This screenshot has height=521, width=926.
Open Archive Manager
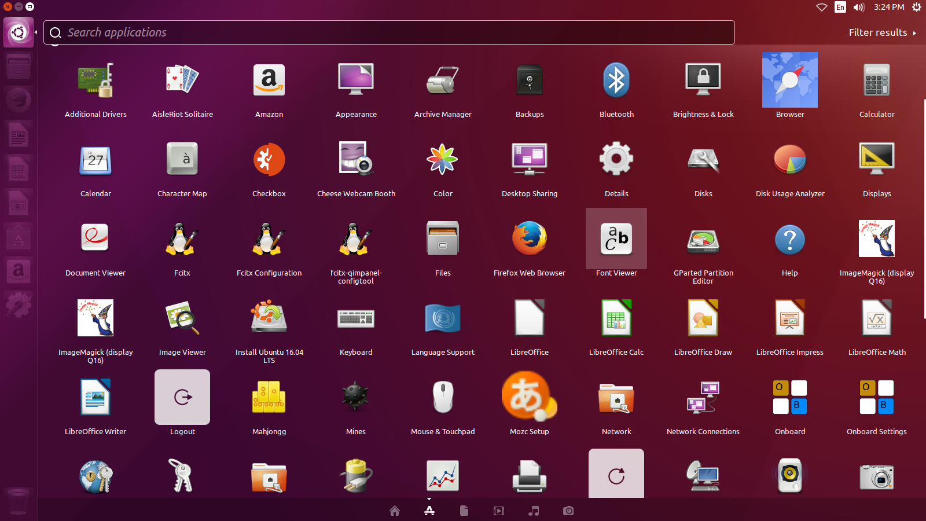point(443,80)
